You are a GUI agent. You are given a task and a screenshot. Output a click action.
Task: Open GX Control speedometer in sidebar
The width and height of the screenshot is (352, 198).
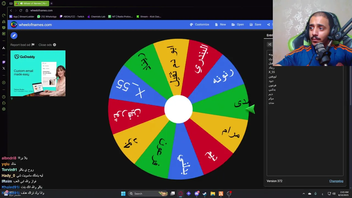pos(4,15)
